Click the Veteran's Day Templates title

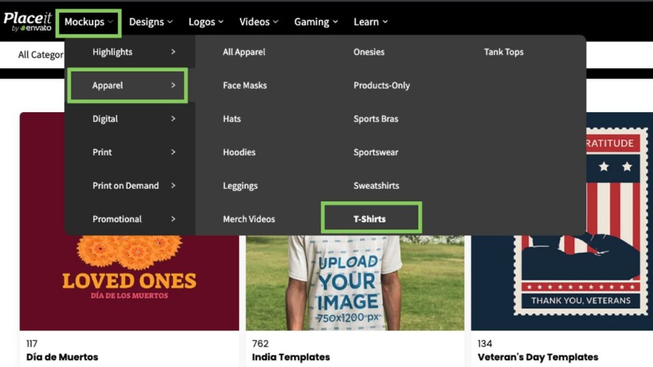(x=538, y=357)
